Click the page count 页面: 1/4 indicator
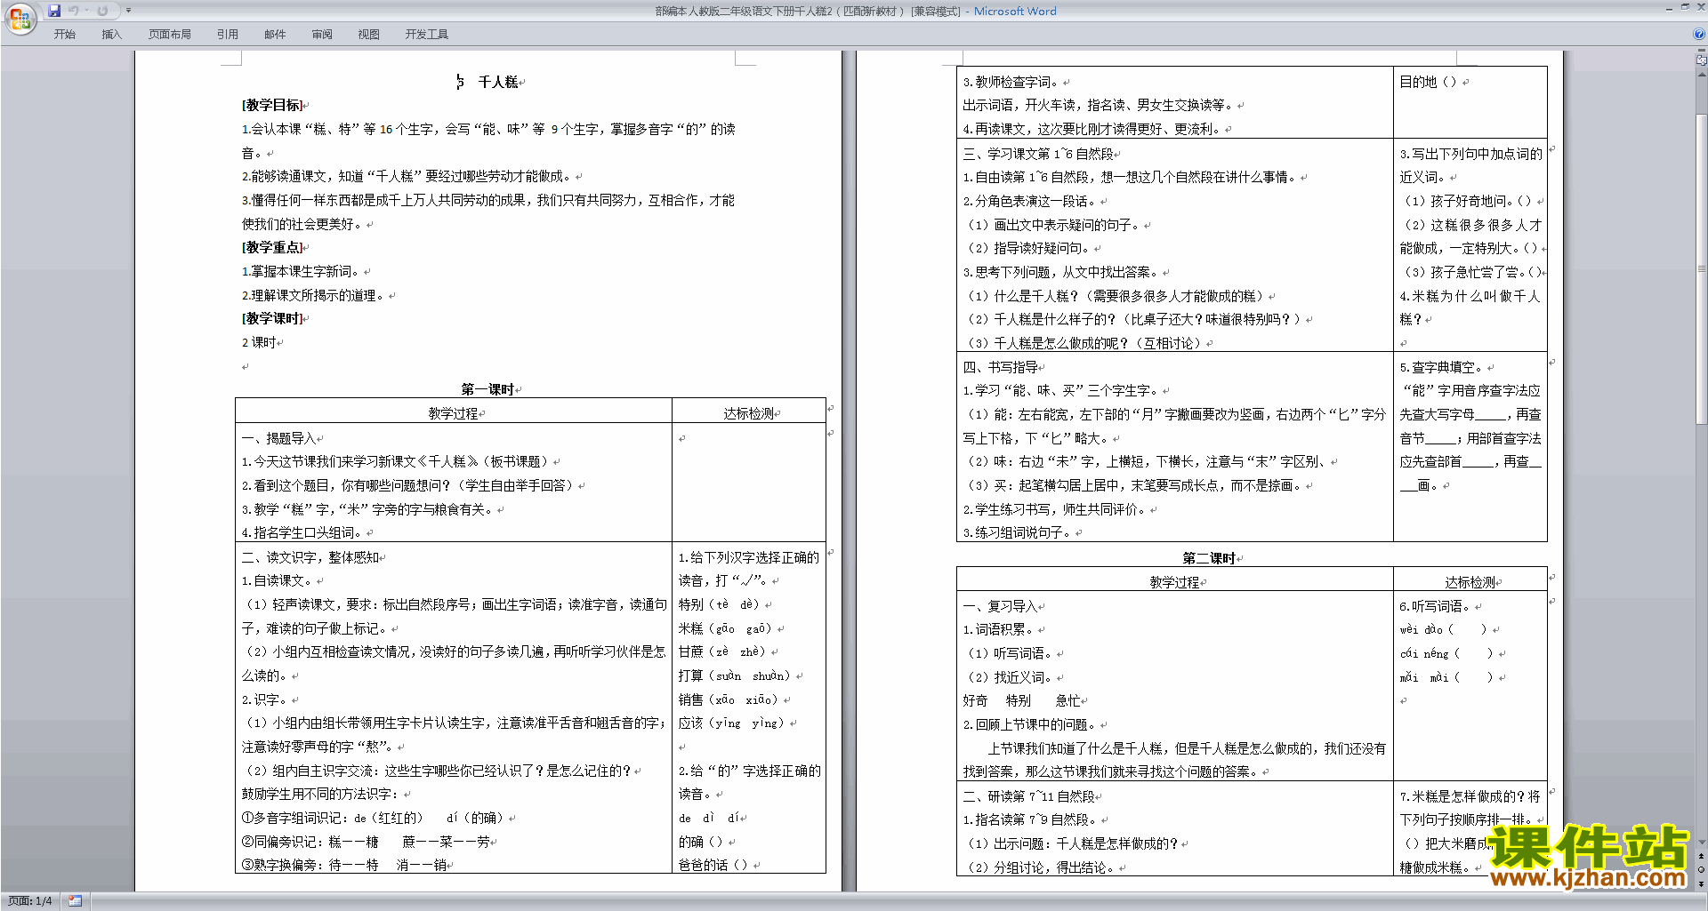The width and height of the screenshot is (1708, 911). [x=30, y=901]
